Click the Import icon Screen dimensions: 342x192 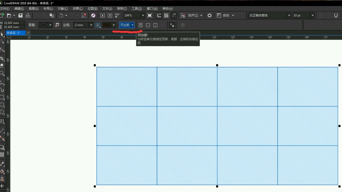103,15
